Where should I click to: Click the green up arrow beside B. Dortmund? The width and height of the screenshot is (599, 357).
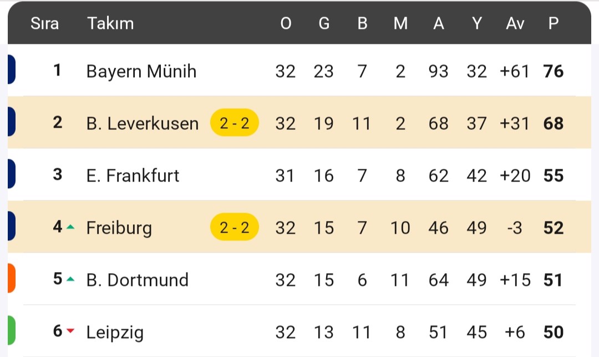coord(70,279)
